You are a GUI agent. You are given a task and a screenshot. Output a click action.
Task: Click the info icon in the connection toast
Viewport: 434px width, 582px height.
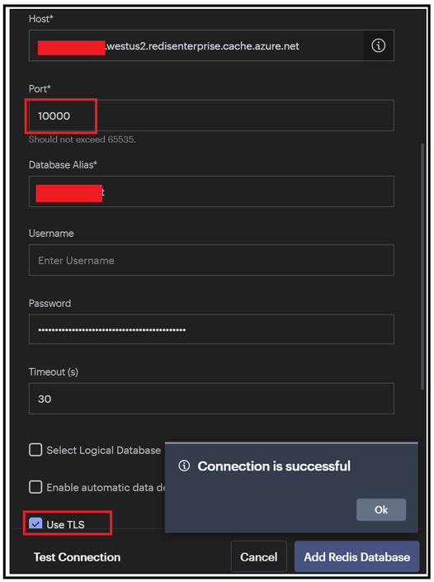tap(184, 466)
